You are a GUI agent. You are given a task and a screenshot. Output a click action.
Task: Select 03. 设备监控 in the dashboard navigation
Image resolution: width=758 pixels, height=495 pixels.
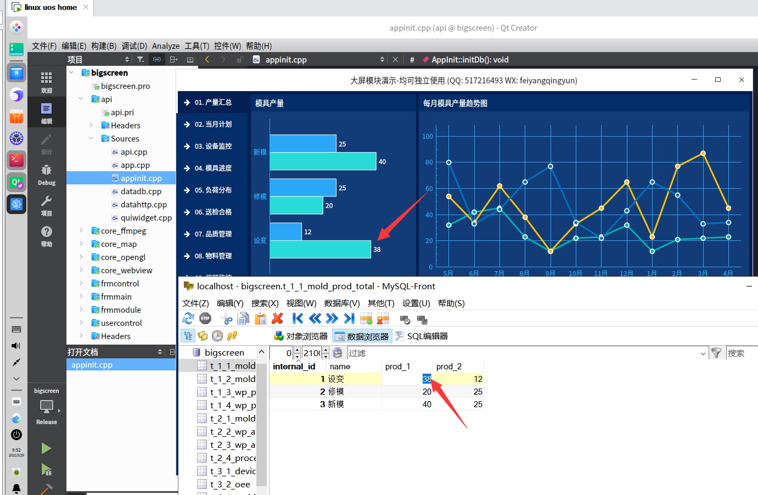[x=213, y=147]
